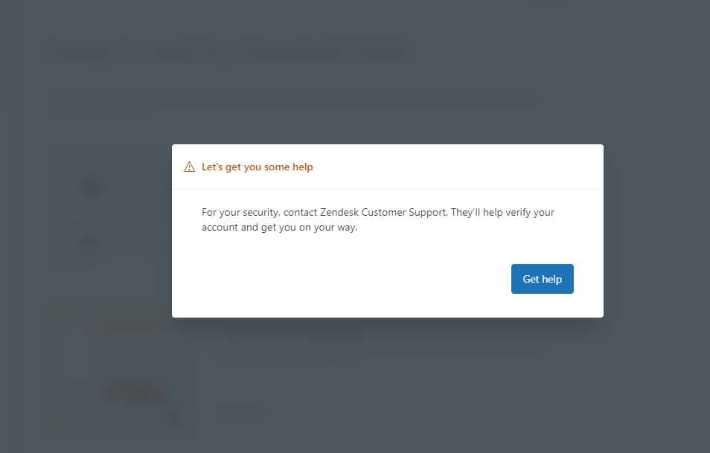Click the blurred page heading behind the dialog
710x453 pixels.
(x=231, y=54)
